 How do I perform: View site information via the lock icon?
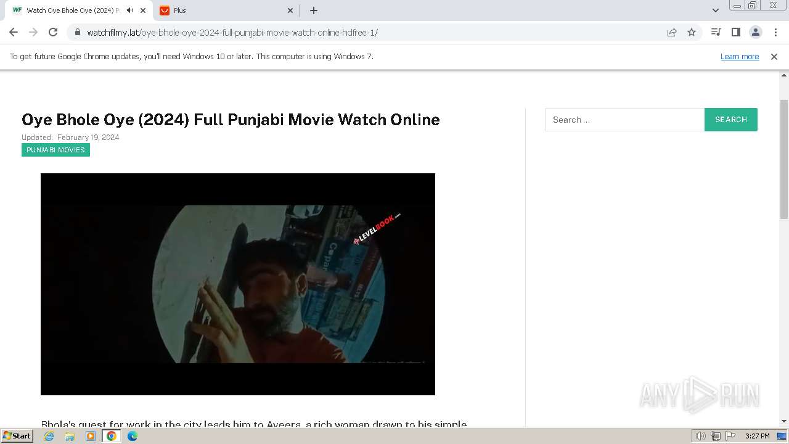point(77,32)
